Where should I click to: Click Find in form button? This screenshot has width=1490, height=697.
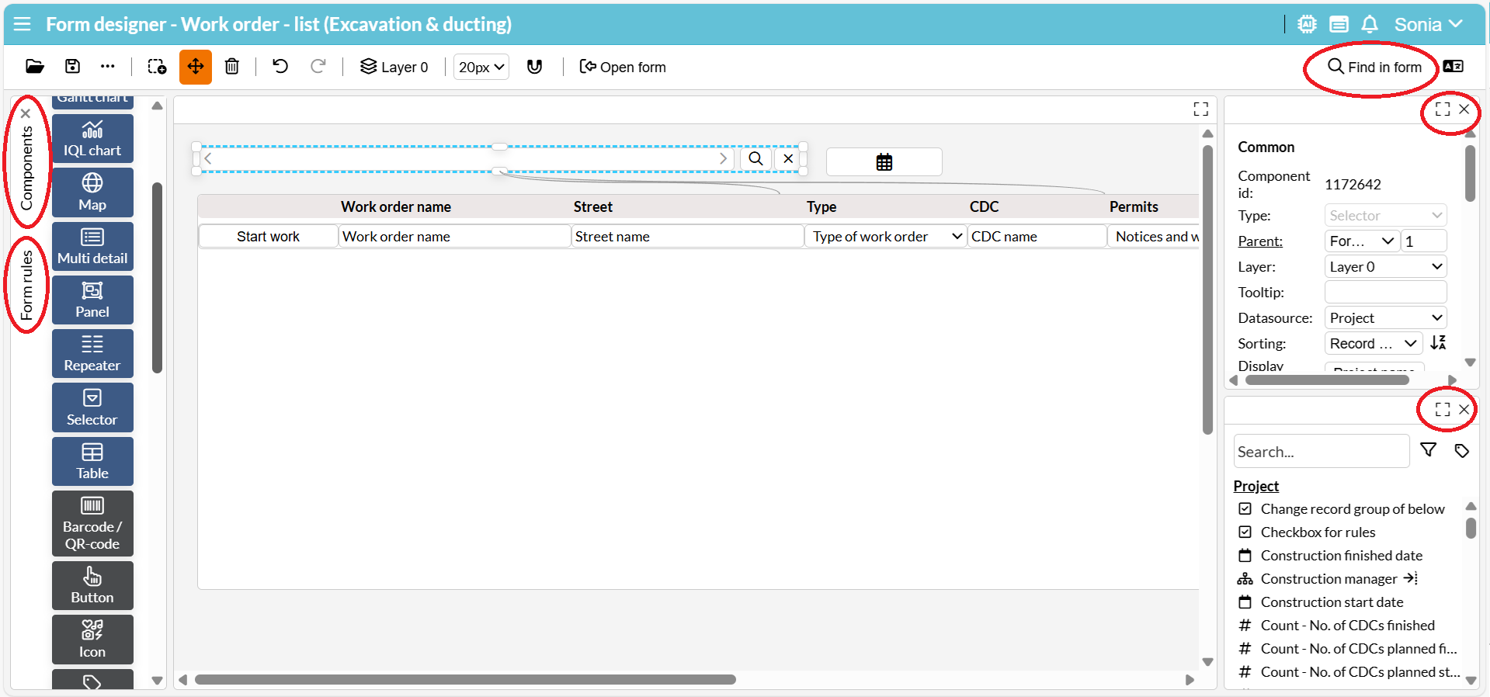(1374, 67)
